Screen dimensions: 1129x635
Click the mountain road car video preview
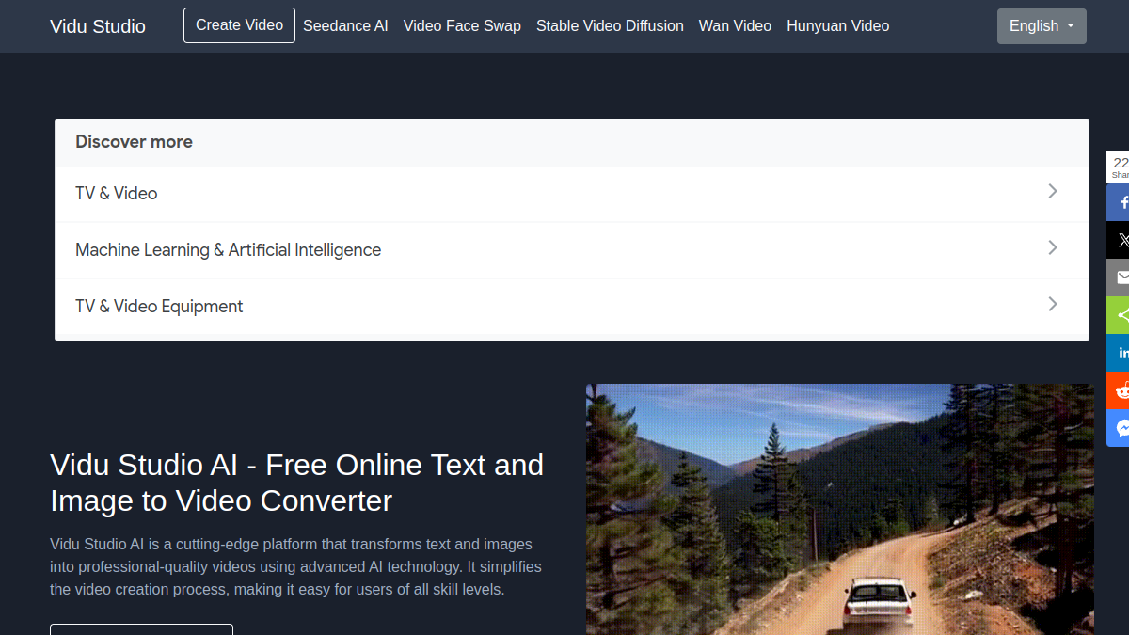tap(839, 509)
